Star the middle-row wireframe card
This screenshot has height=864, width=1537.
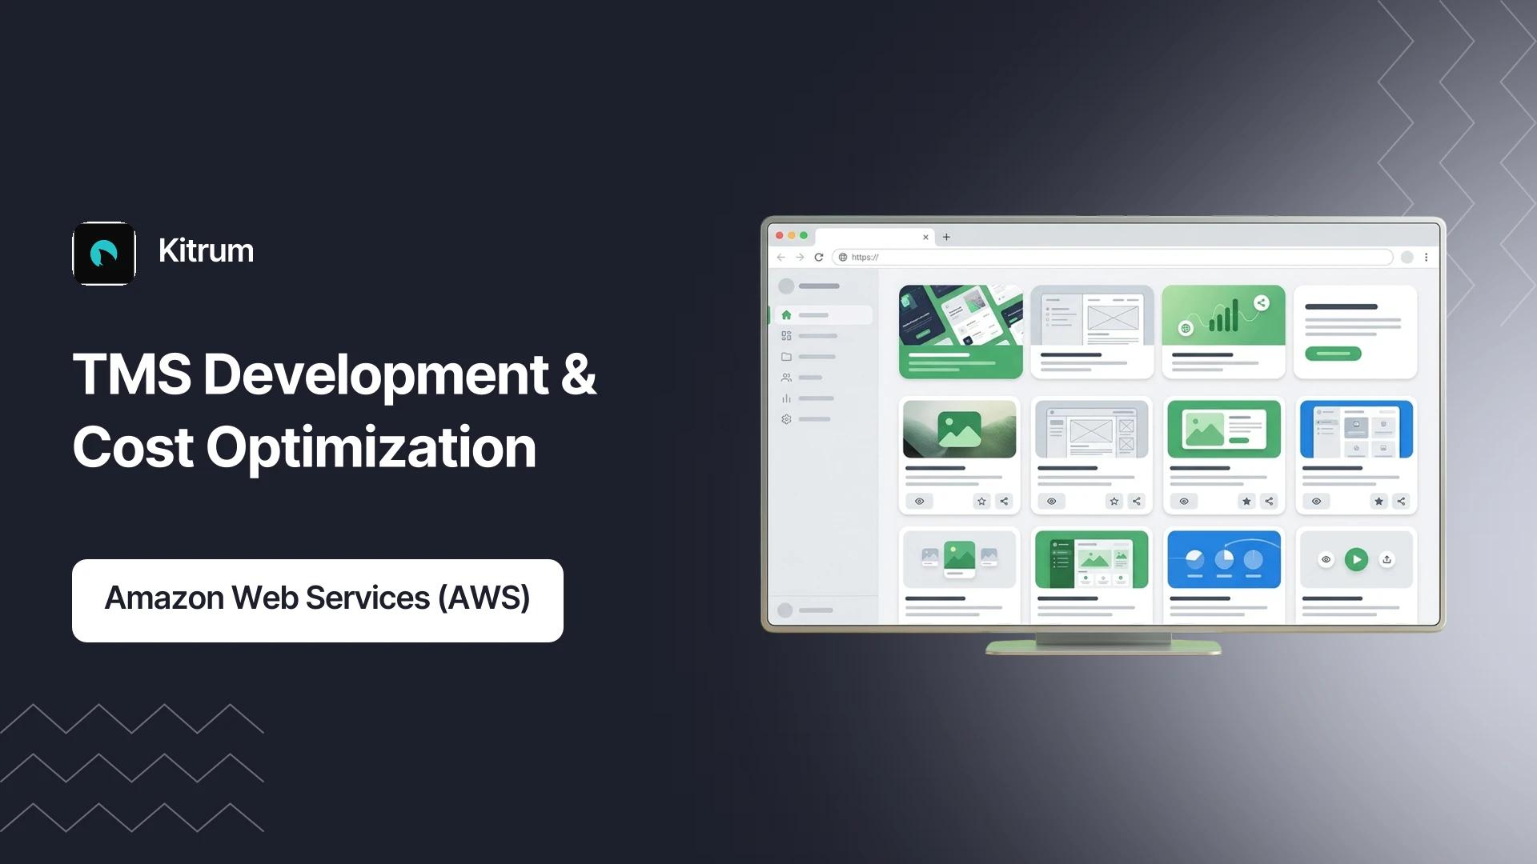(1114, 502)
